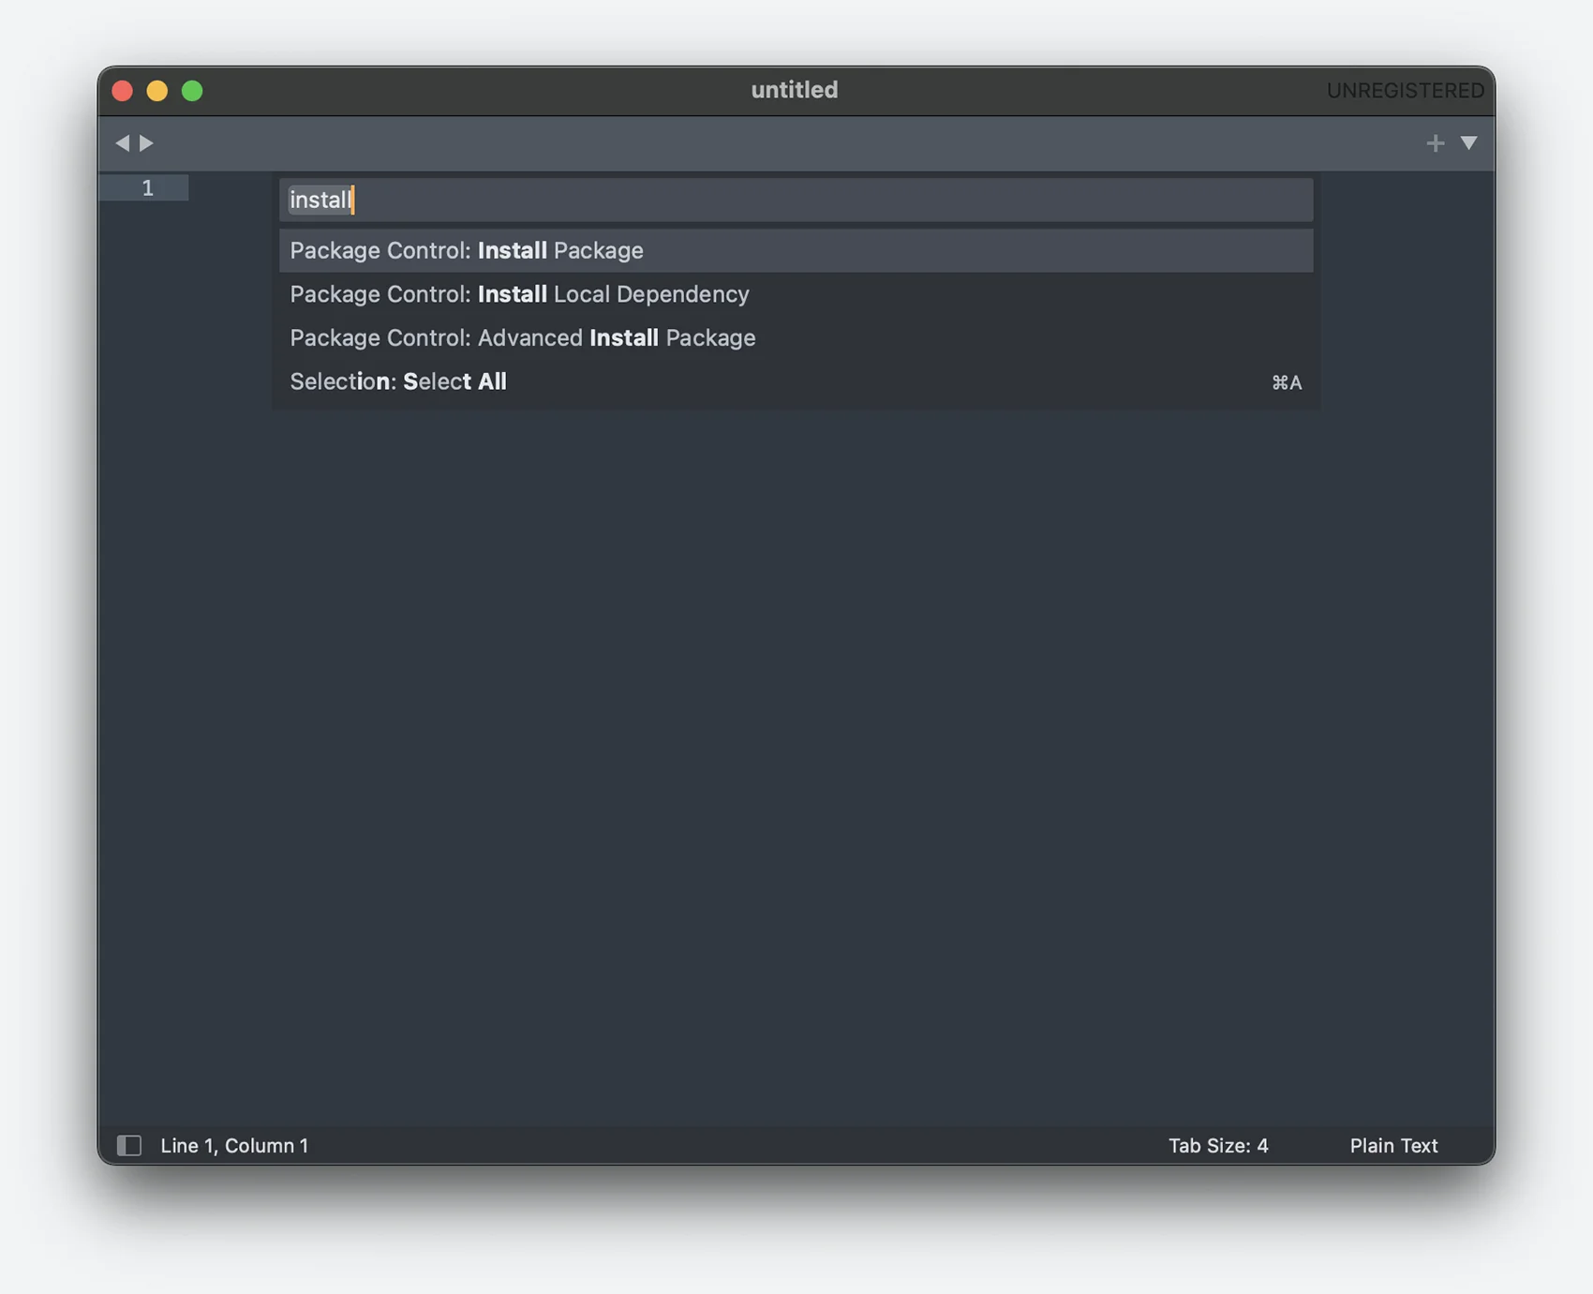
Task: Choose Package Control: Install Local Dependency
Action: point(796,294)
